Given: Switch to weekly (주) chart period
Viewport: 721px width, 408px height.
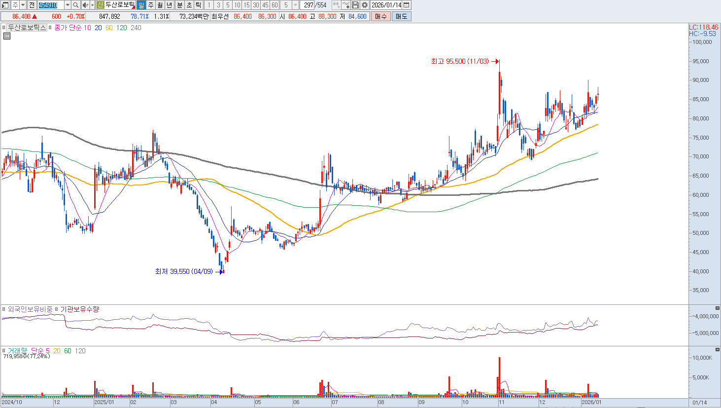Looking at the screenshot, I should click(151, 5).
